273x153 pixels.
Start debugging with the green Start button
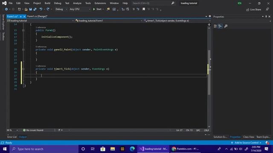[97, 9]
